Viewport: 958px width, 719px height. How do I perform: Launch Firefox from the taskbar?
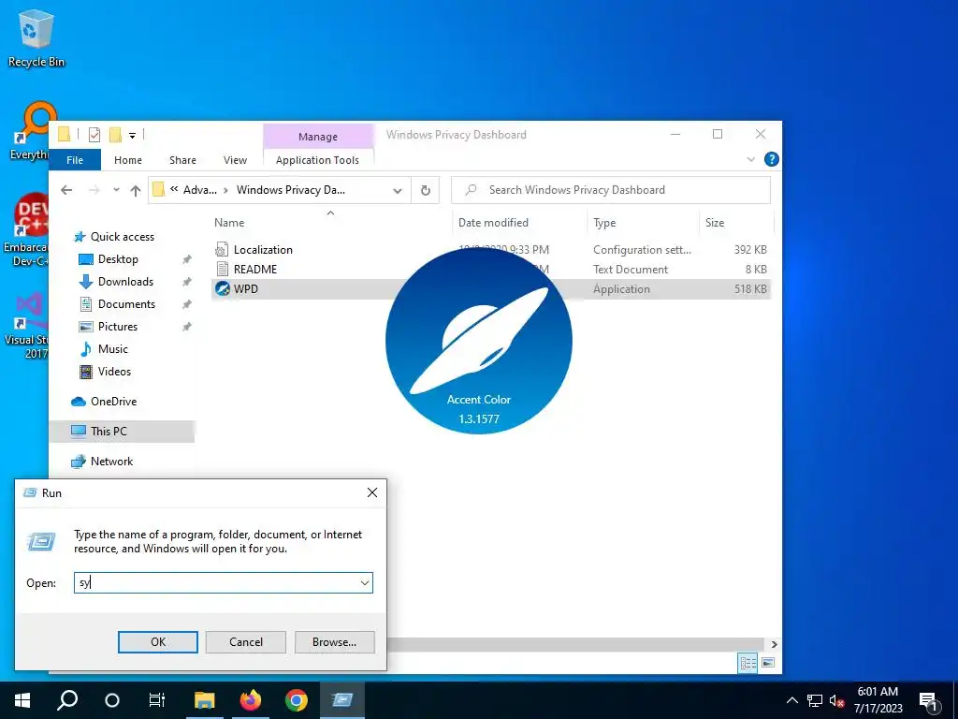point(251,700)
